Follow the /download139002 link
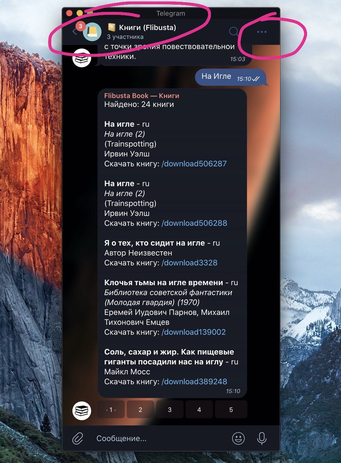 click(x=194, y=332)
